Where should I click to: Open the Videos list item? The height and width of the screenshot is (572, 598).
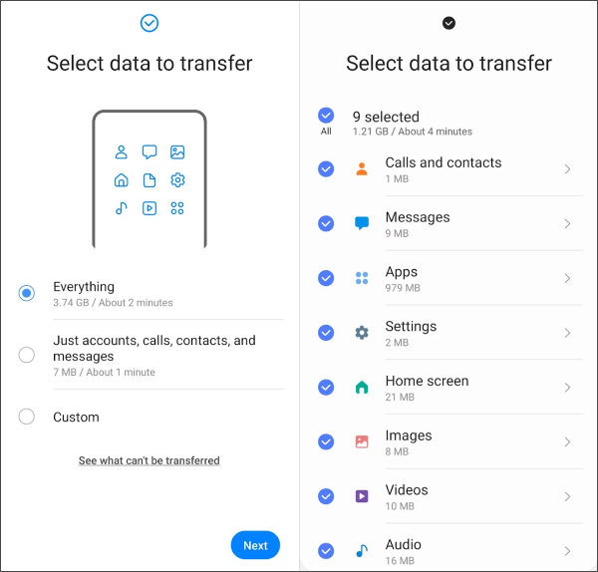pos(449,496)
